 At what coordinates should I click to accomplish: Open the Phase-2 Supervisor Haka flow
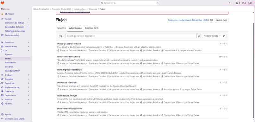[x=69, y=44]
